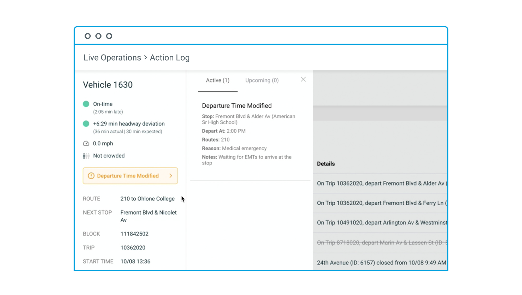Click the third circle in the window title bar

109,36
